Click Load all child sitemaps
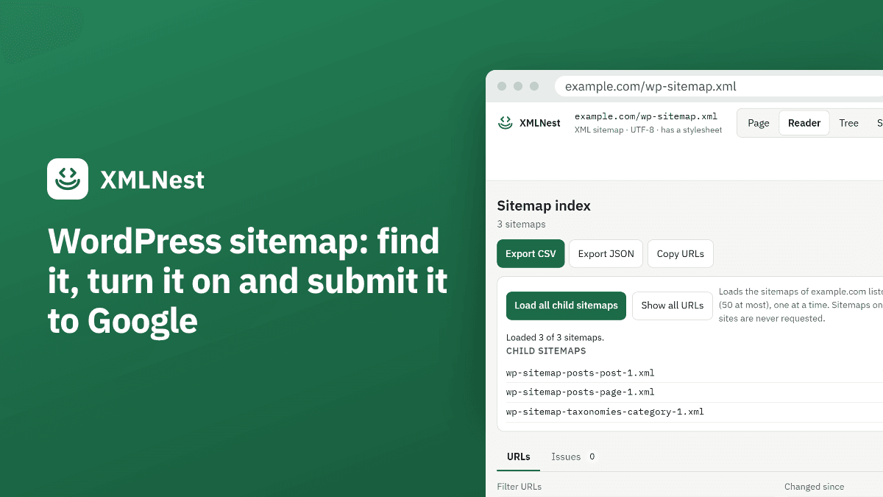This screenshot has width=883, height=497. [566, 306]
